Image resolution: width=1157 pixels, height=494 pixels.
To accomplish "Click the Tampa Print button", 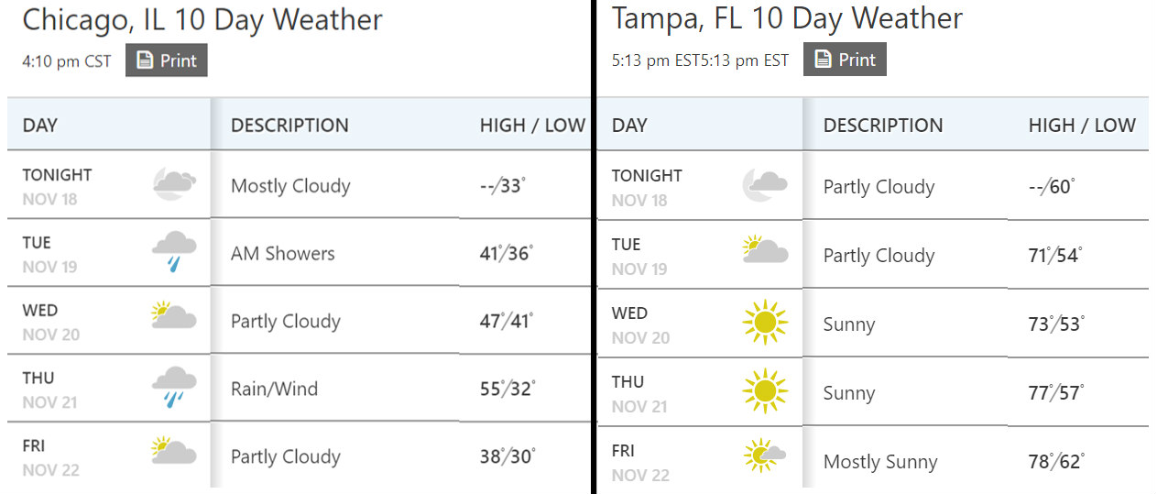I will [845, 60].
